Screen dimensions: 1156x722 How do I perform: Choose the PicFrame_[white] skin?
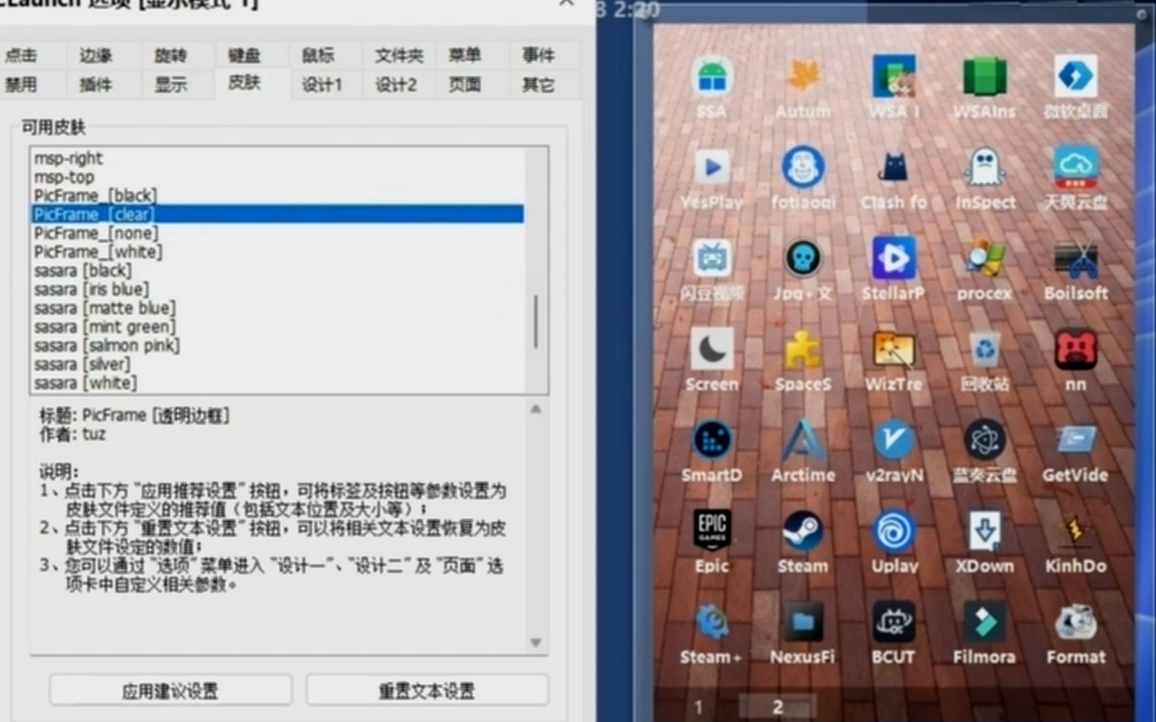point(278,252)
